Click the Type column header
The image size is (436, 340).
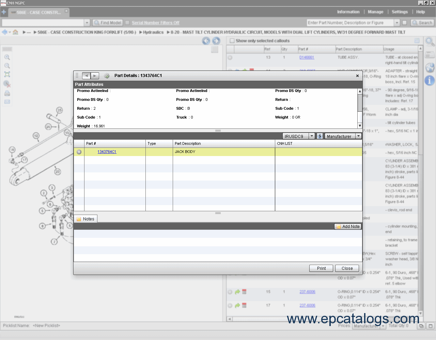click(159, 143)
